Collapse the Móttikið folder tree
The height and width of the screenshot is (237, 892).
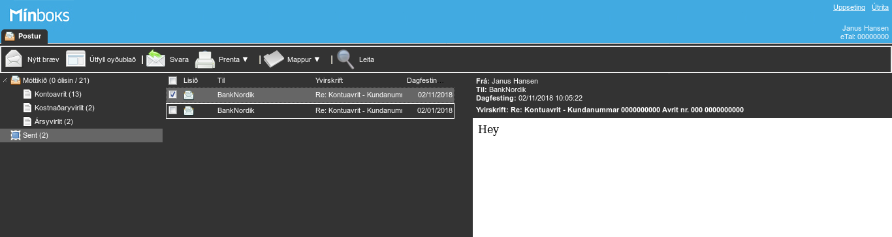pos(5,80)
